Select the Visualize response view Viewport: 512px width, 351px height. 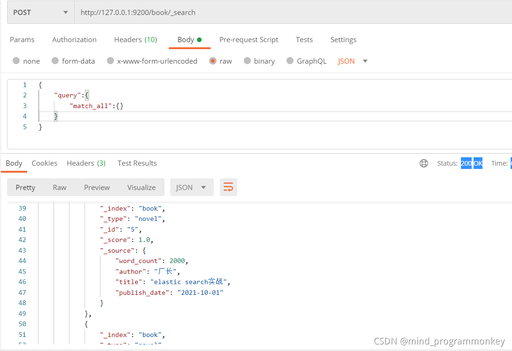tap(142, 187)
